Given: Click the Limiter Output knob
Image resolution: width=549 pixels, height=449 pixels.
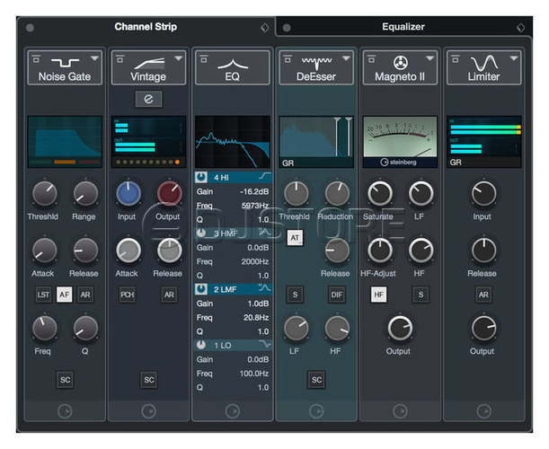Looking at the screenshot, I should pos(484,329).
